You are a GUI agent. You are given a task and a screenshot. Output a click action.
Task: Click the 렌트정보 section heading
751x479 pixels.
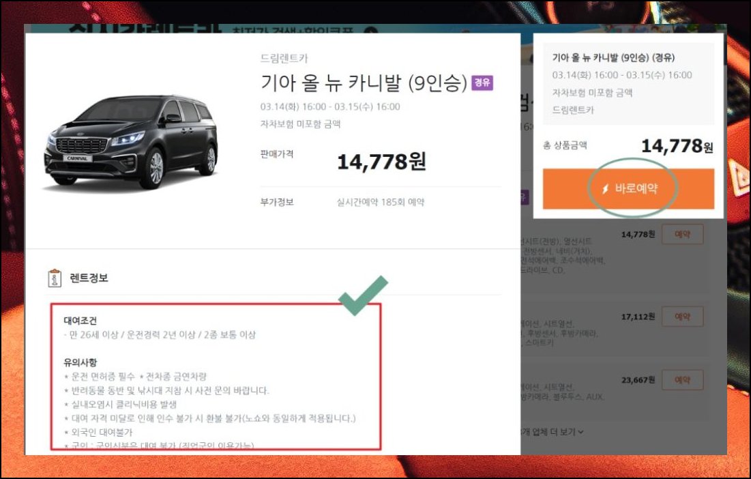tap(89, 278)
